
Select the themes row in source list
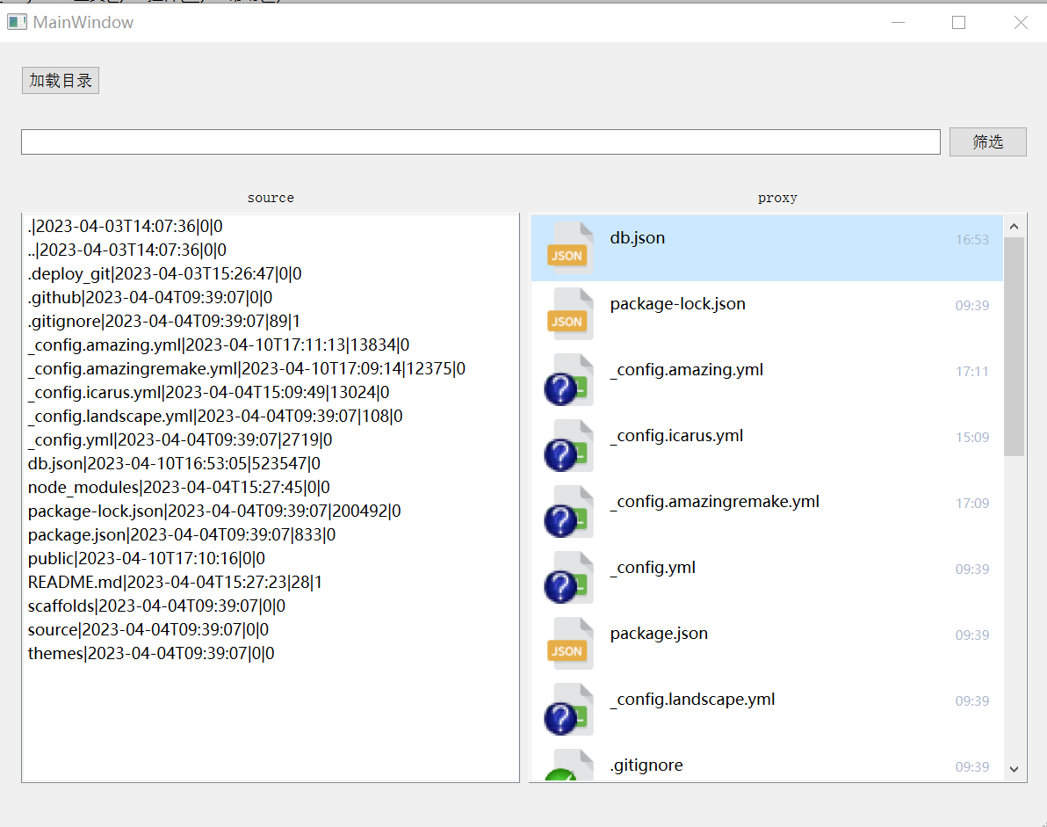pos(271,653)
